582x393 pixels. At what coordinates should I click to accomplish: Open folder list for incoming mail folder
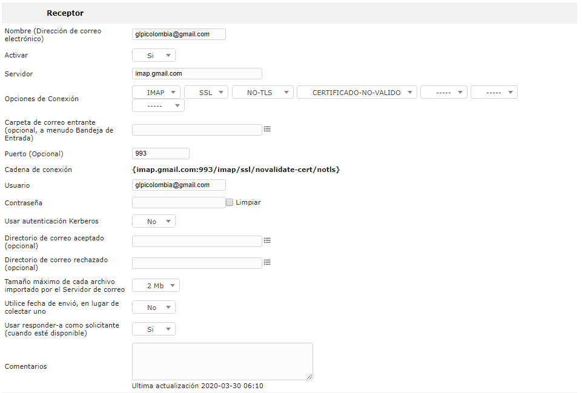point(267,129)
